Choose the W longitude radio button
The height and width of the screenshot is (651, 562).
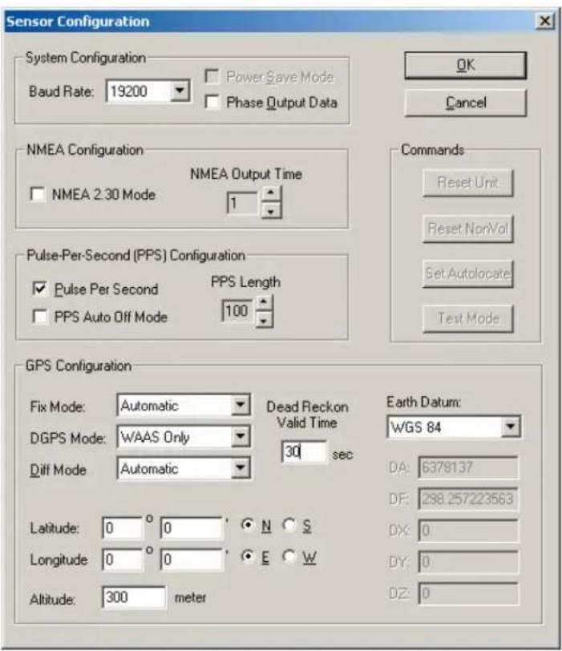click(x=289, y=556)
